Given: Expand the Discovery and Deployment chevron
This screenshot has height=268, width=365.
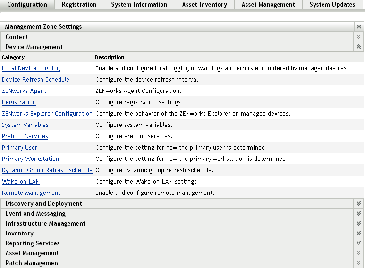Looking at the screenshot, I should pos(359,203).
